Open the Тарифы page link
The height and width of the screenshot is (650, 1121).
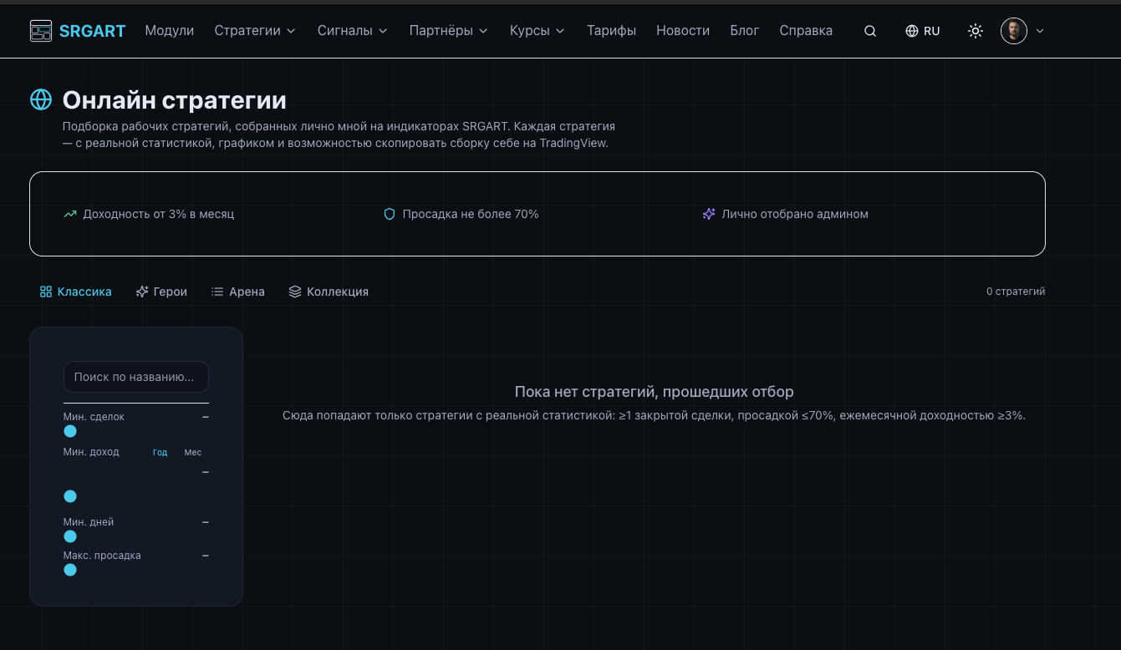(611, 31)
